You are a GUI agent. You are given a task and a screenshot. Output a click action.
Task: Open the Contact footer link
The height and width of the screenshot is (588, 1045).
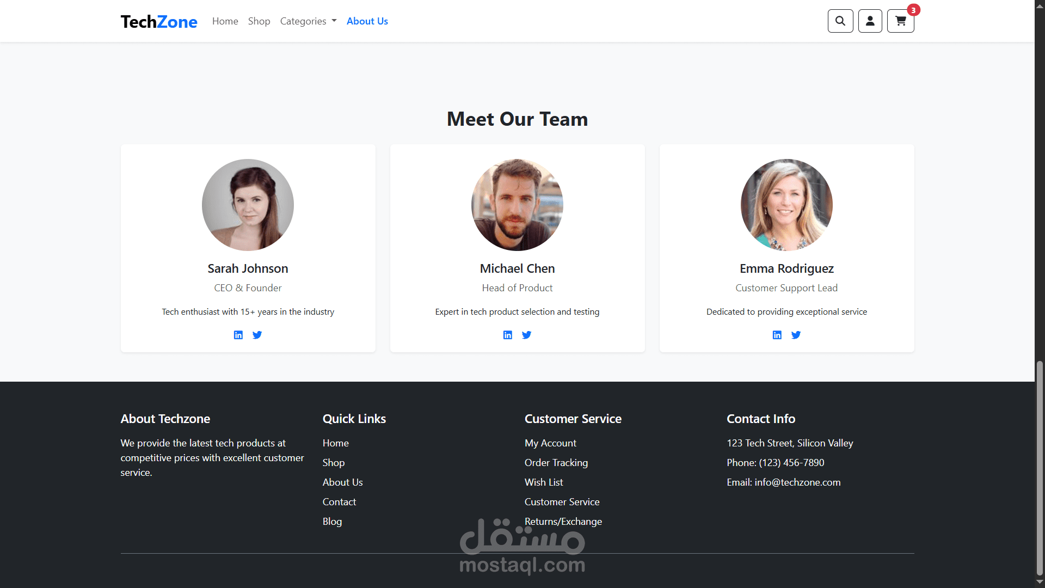pos(340,502)
